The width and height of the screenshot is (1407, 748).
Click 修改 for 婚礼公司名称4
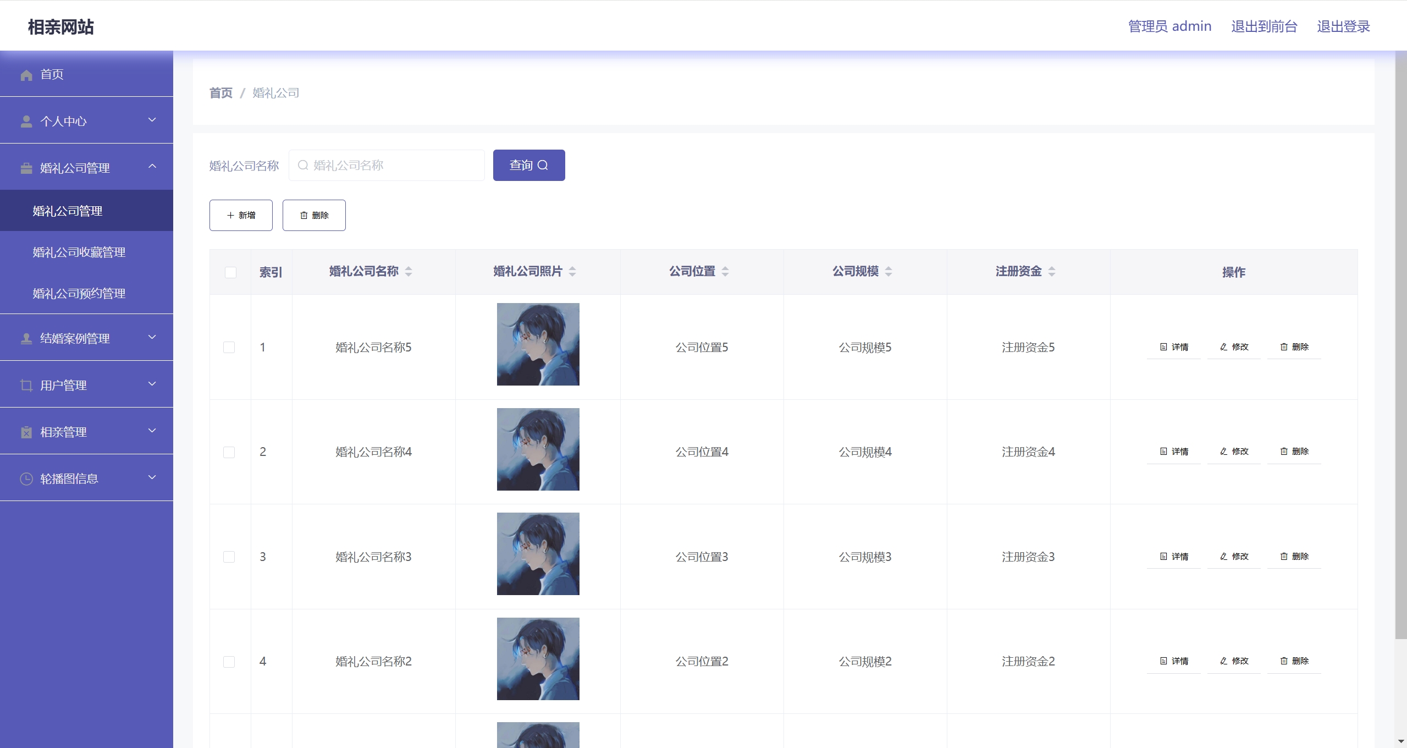coord(1234,452)
